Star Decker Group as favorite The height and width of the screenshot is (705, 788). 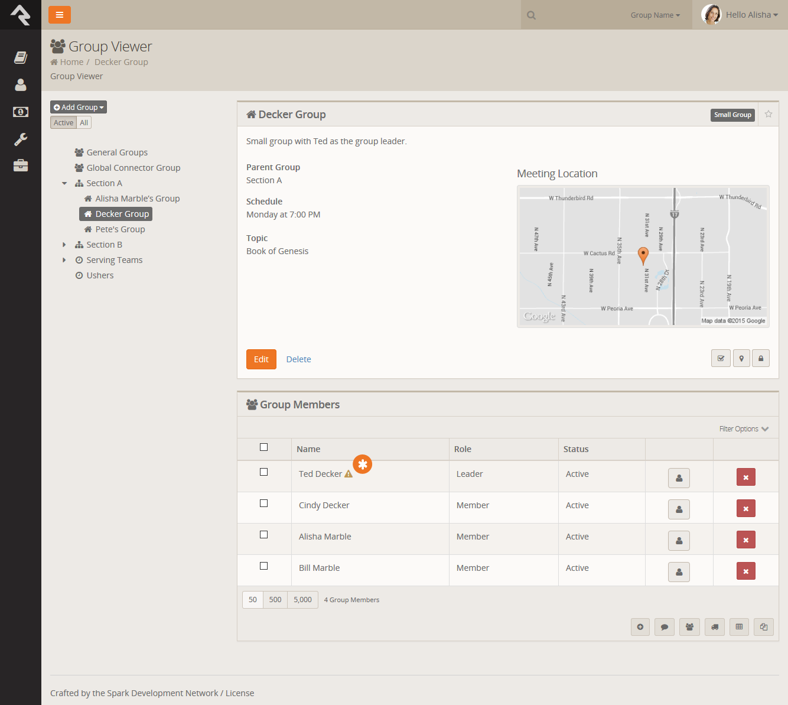pyautogui.click(x=769, y=114)
